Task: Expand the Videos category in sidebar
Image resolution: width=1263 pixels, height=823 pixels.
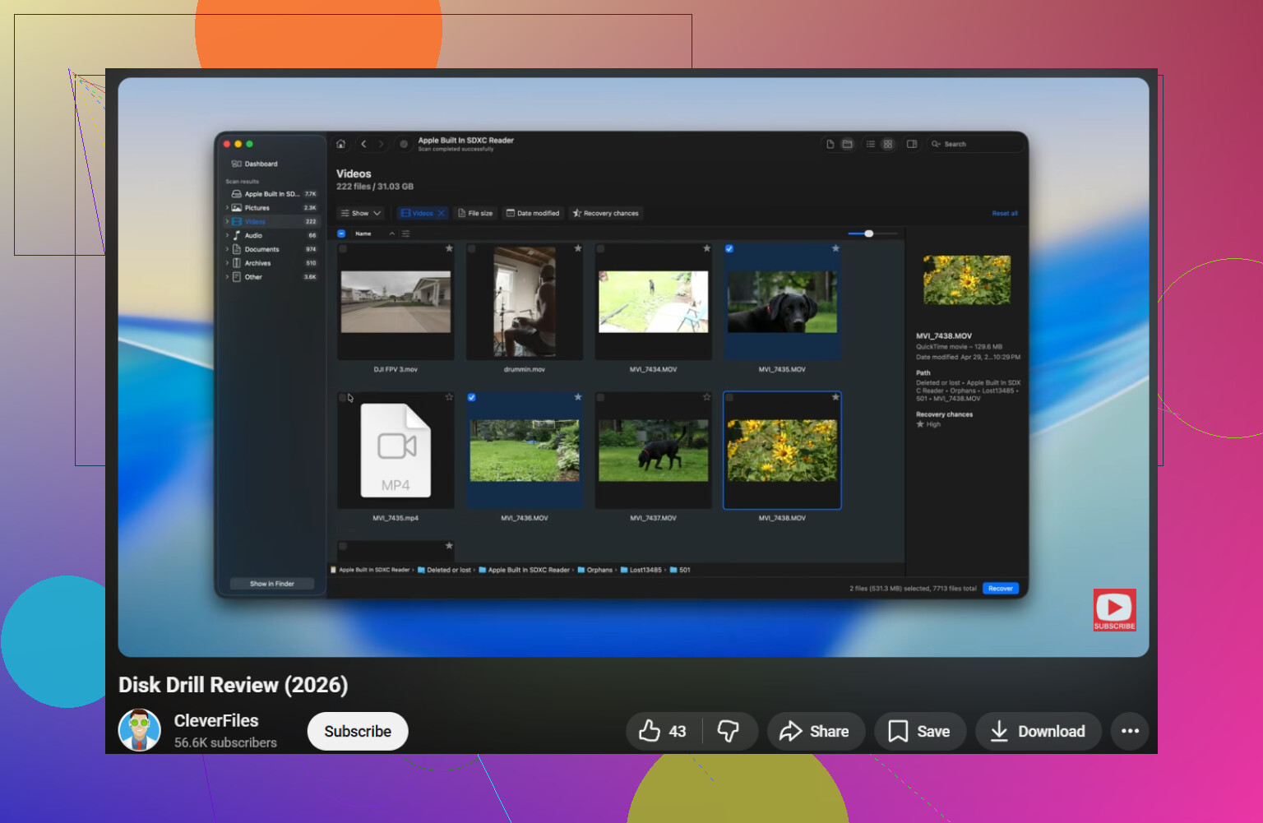Action: pos(227,222)
